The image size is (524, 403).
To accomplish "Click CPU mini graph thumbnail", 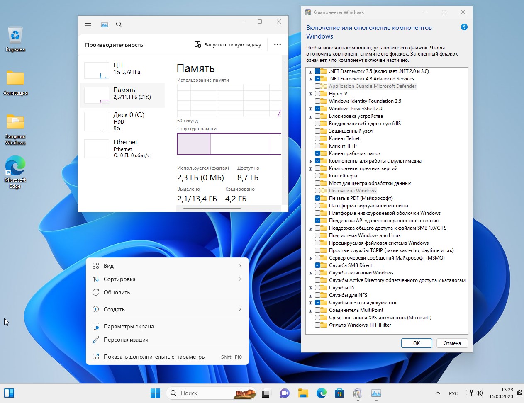I will coord(97,70).
